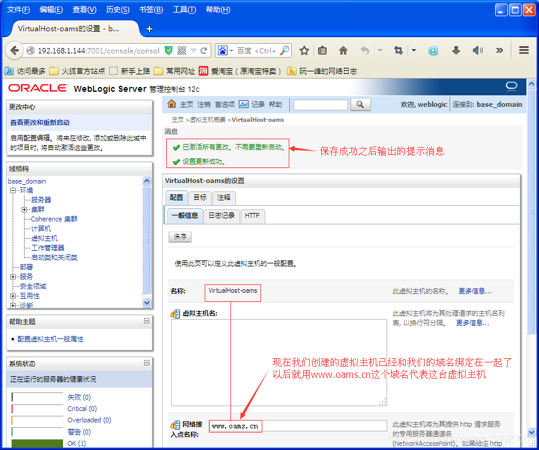The width and height of the screenshot is (539, 450).
Task: Reload the page with the refresh icon
Action: point(204,51)
